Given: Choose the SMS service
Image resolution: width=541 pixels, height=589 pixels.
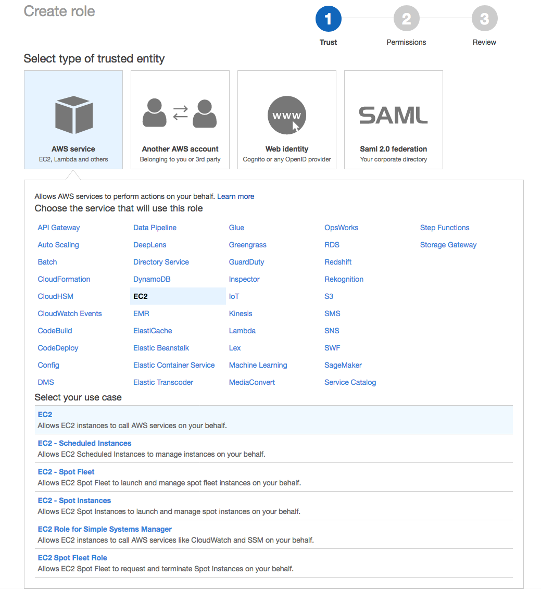Looking at the screenshot, I should pos(332,314).
